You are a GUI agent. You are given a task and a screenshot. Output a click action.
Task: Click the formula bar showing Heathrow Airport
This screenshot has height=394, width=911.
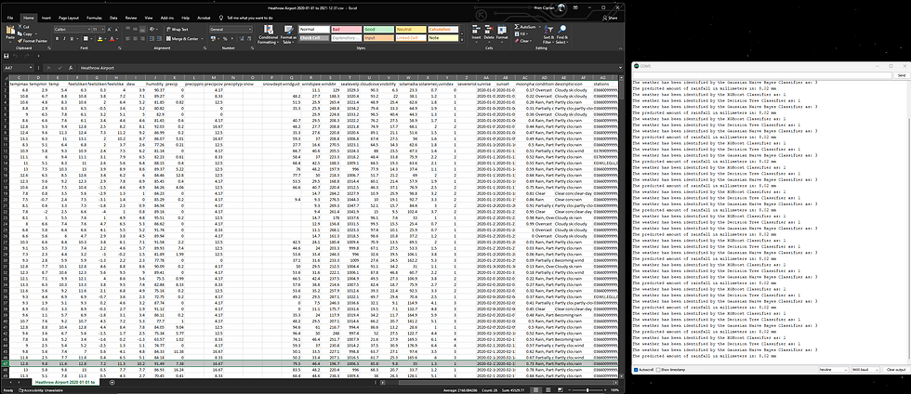(348, 68)
